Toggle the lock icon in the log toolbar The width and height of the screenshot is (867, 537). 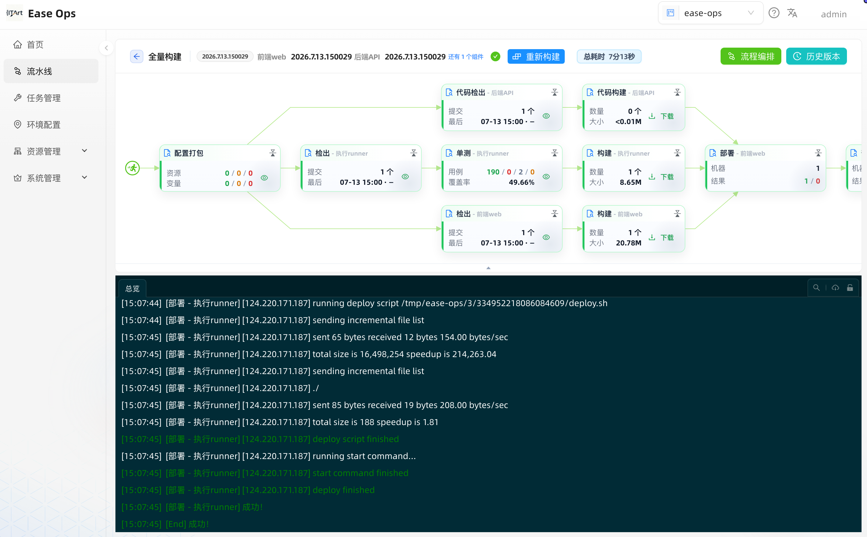tap(850, 288)
